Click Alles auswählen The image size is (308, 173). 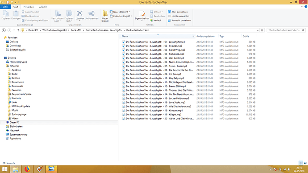pyautogui.click(x=178, y=12)
